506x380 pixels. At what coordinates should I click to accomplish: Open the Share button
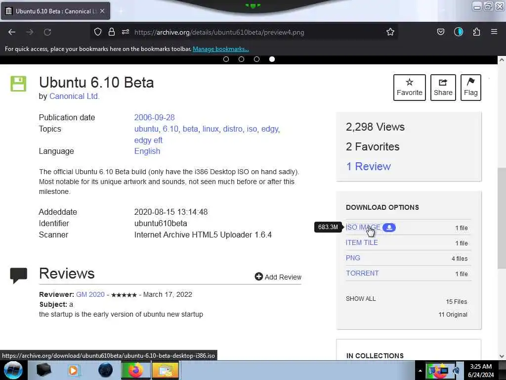(443, 88)
